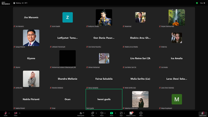This screenshot has width=208, height=117.
Task: Click muted mic icon beside Muammar label
Action: 123,26
